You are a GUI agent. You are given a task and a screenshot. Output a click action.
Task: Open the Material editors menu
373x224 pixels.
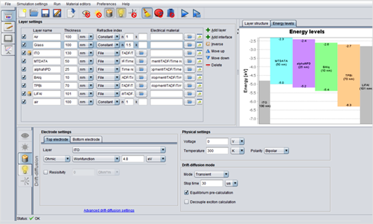pos(78,4)
